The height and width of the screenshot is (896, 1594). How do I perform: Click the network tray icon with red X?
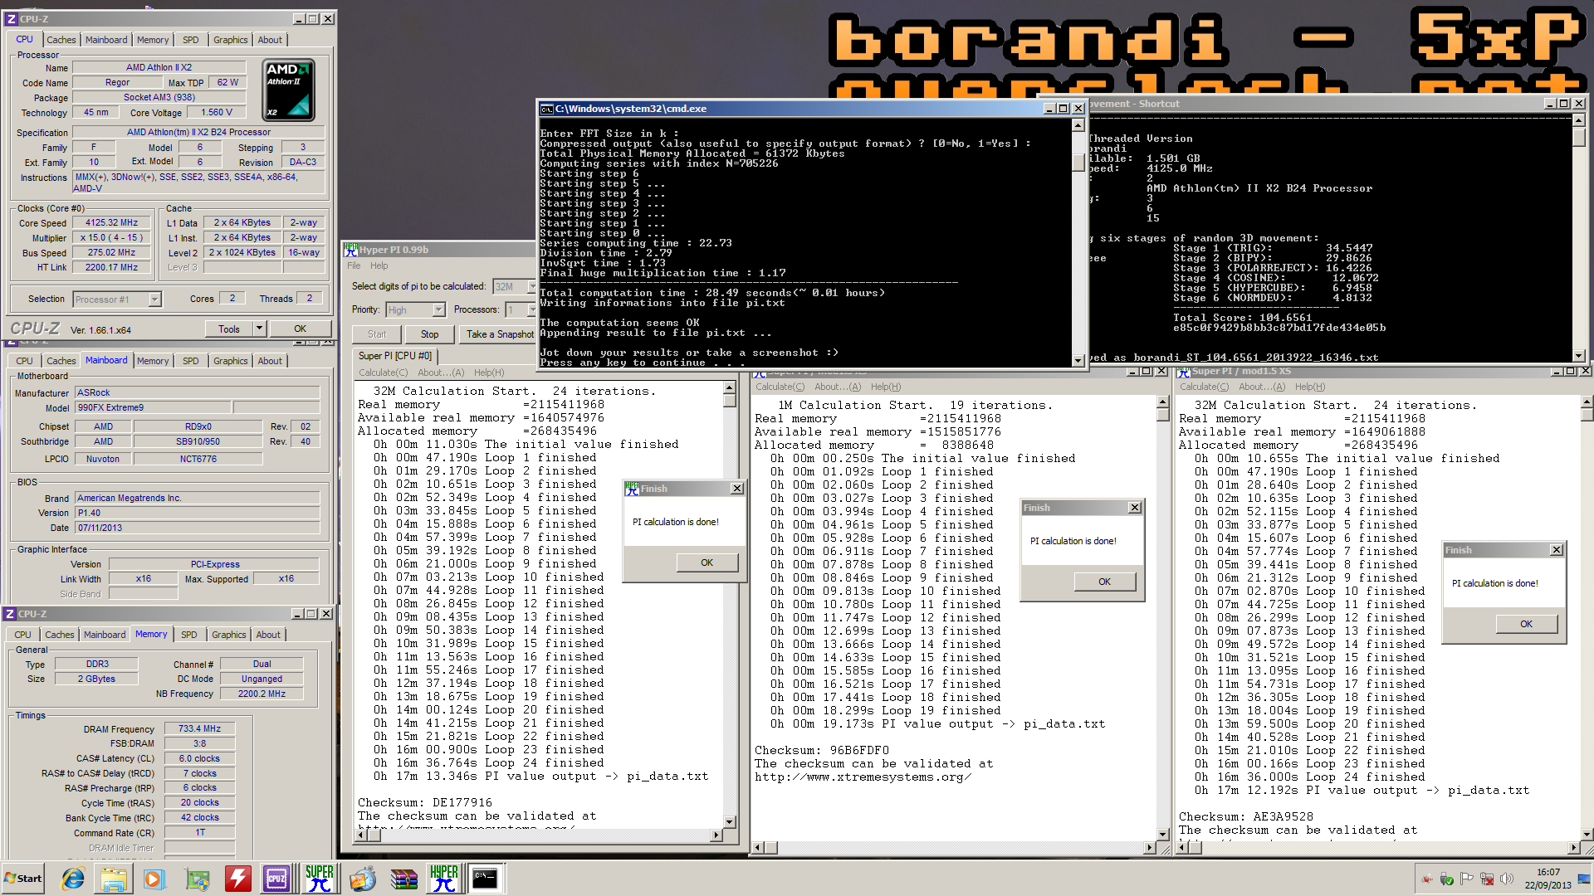(1487, 879)
